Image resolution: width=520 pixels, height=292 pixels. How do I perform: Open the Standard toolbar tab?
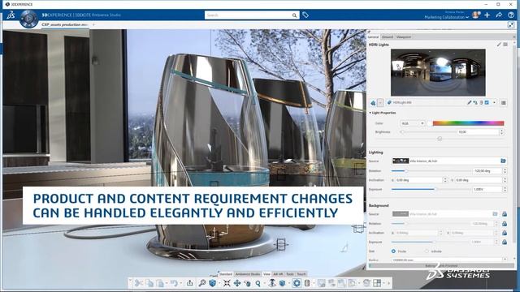226,274
